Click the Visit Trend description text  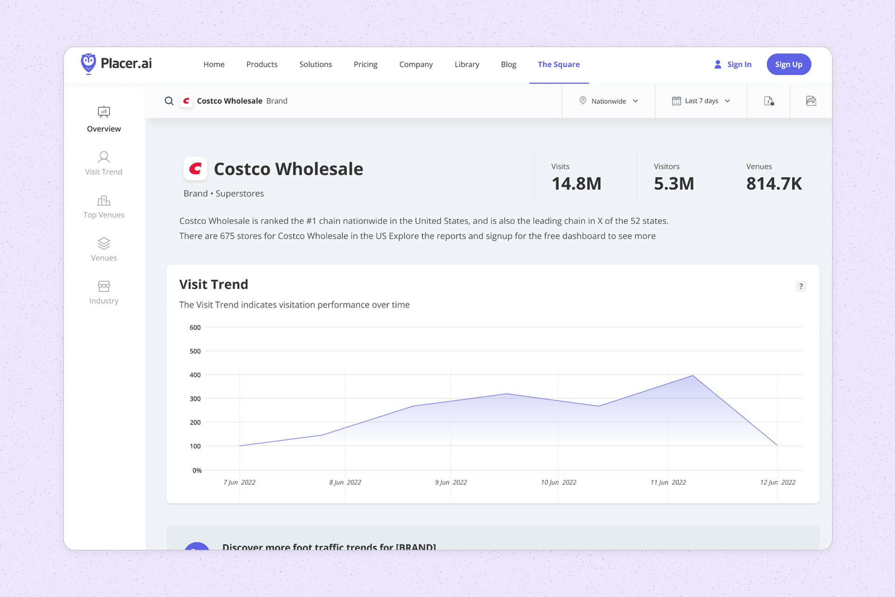point(294,305)
